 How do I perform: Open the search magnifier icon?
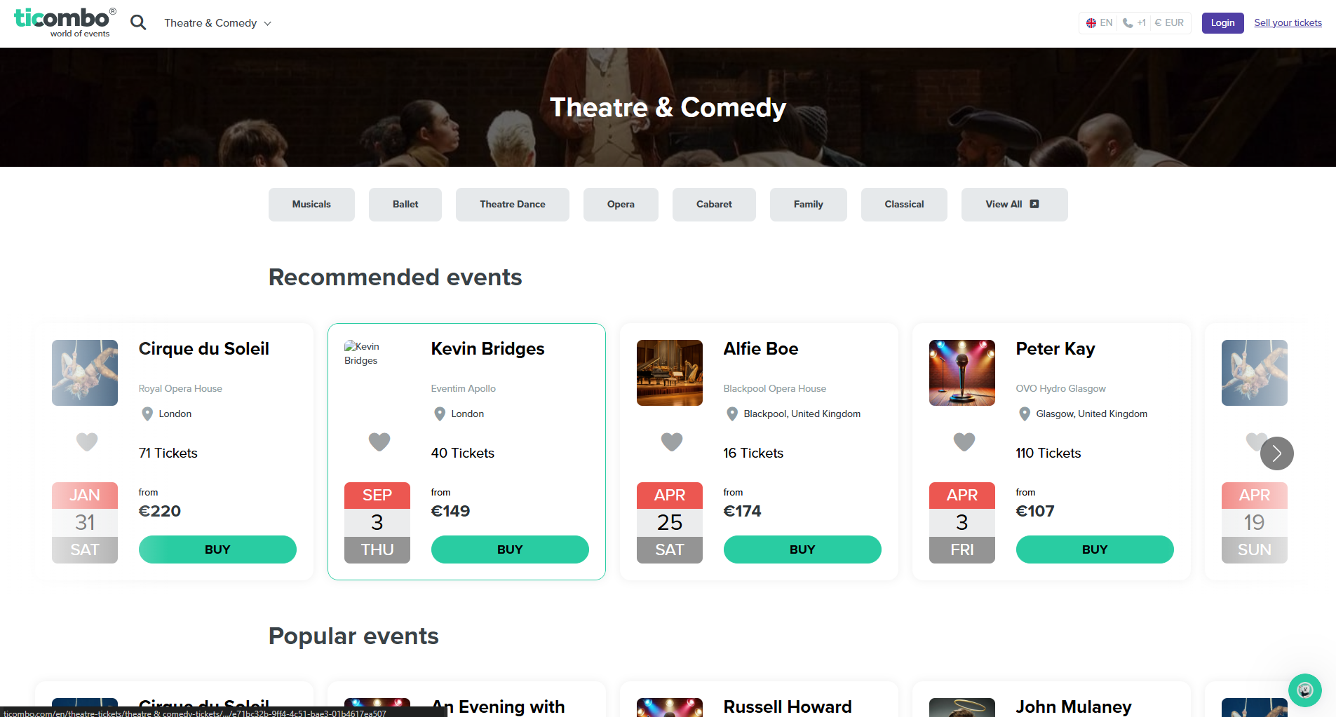[x=138, y=23]
